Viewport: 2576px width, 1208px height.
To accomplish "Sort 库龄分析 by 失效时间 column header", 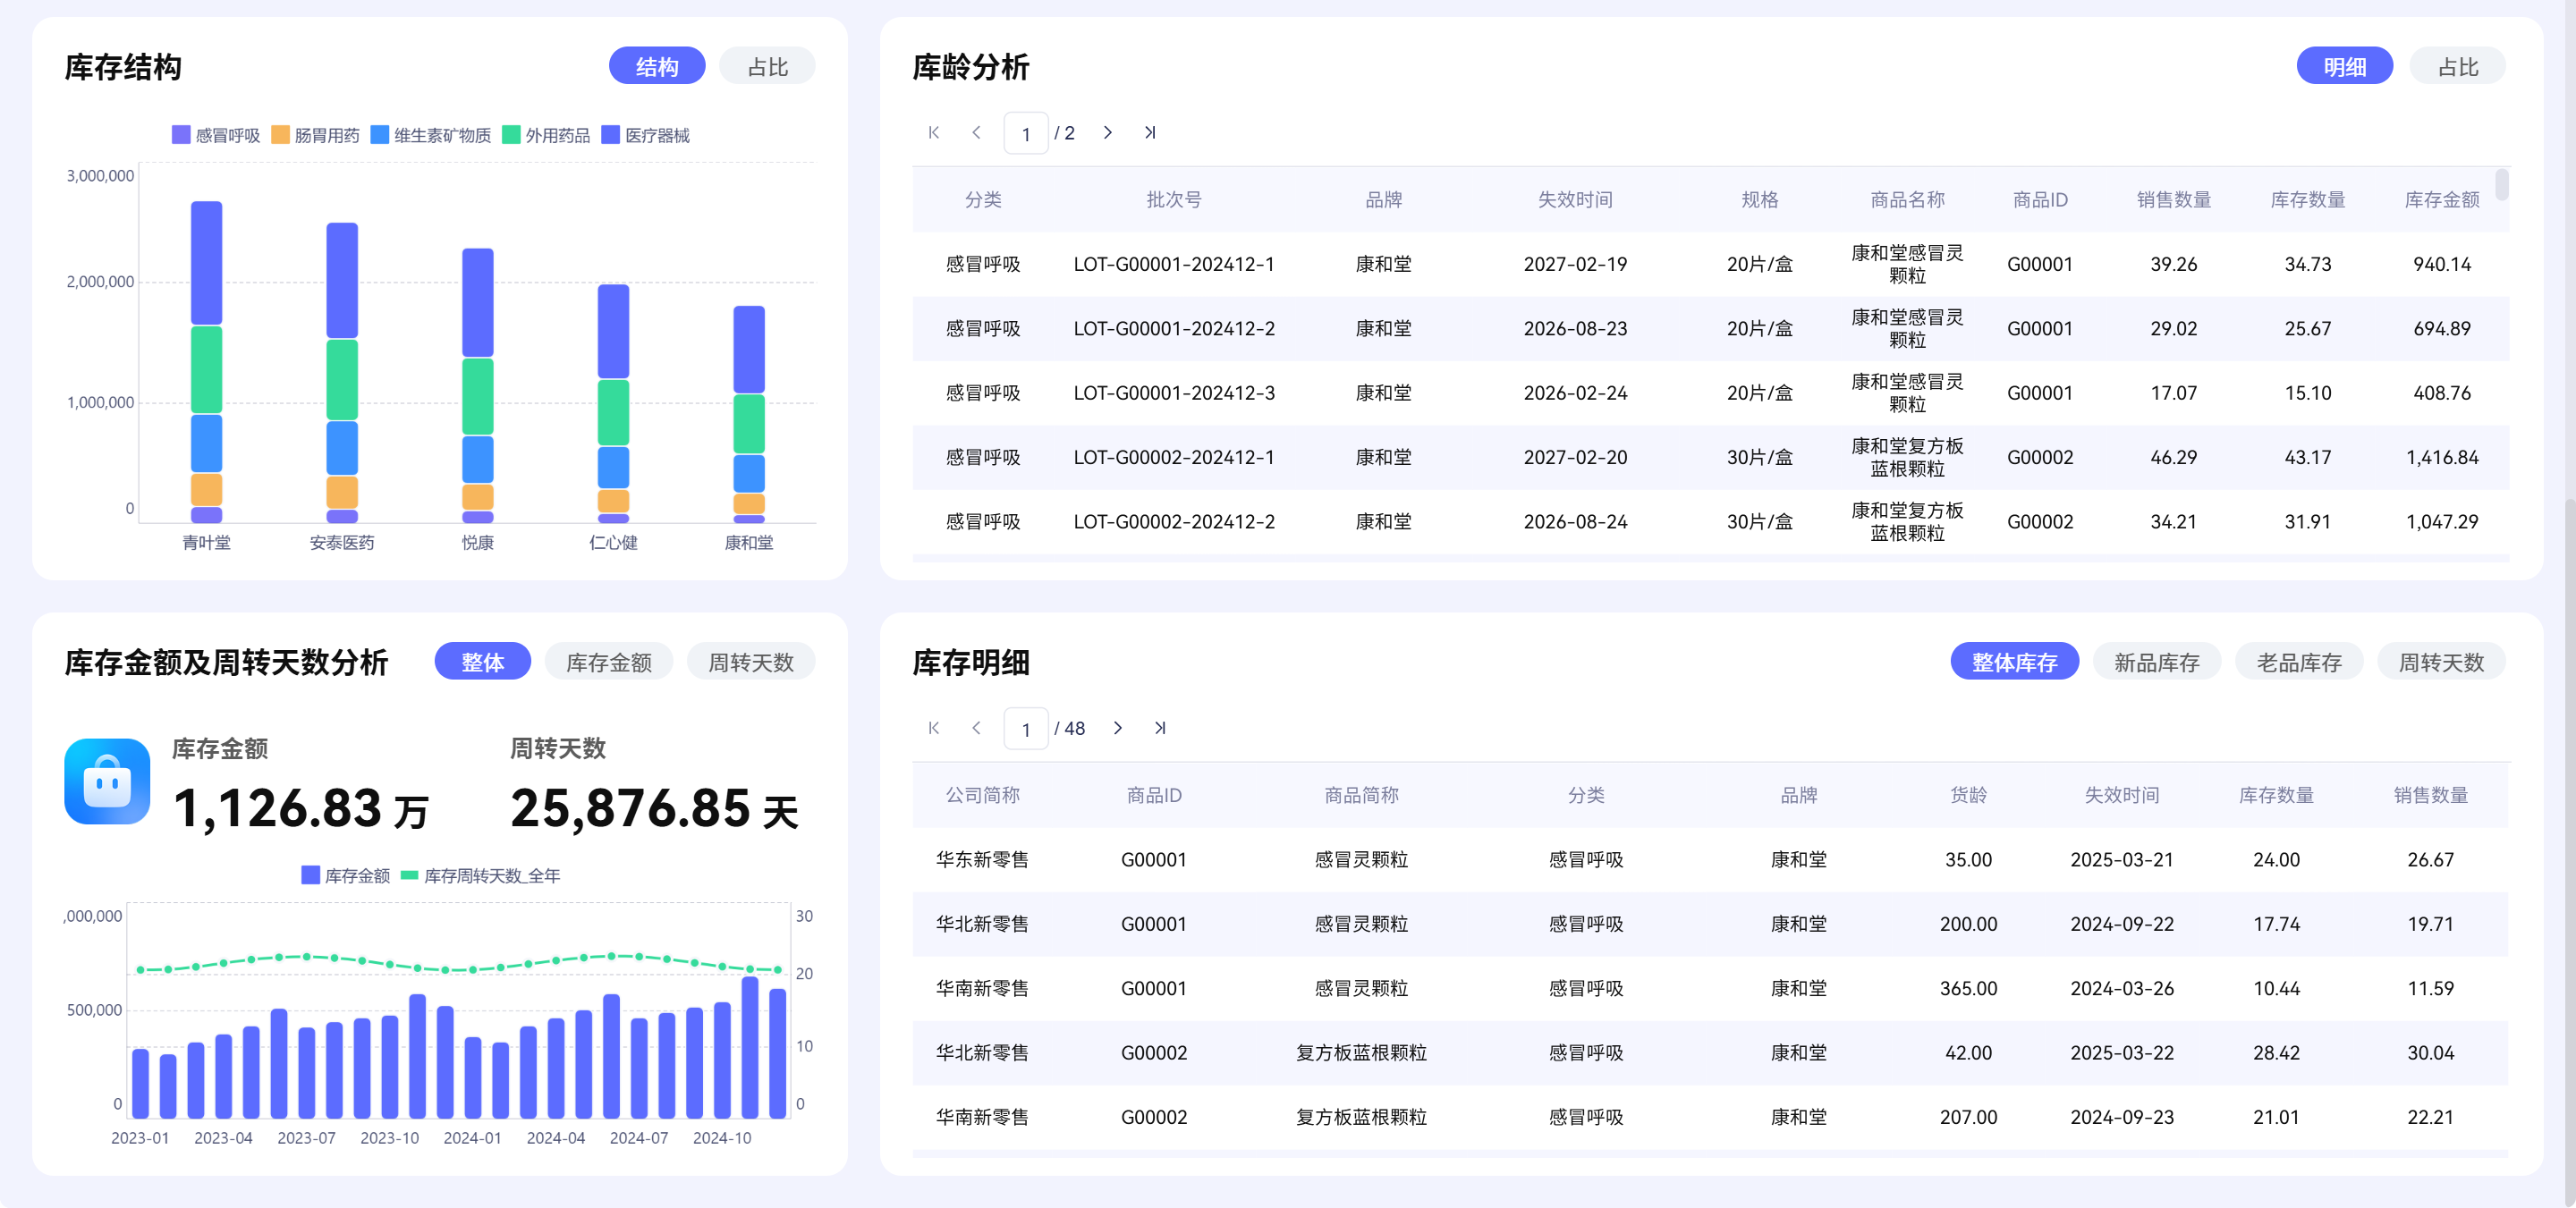I will coord(1575,200).
